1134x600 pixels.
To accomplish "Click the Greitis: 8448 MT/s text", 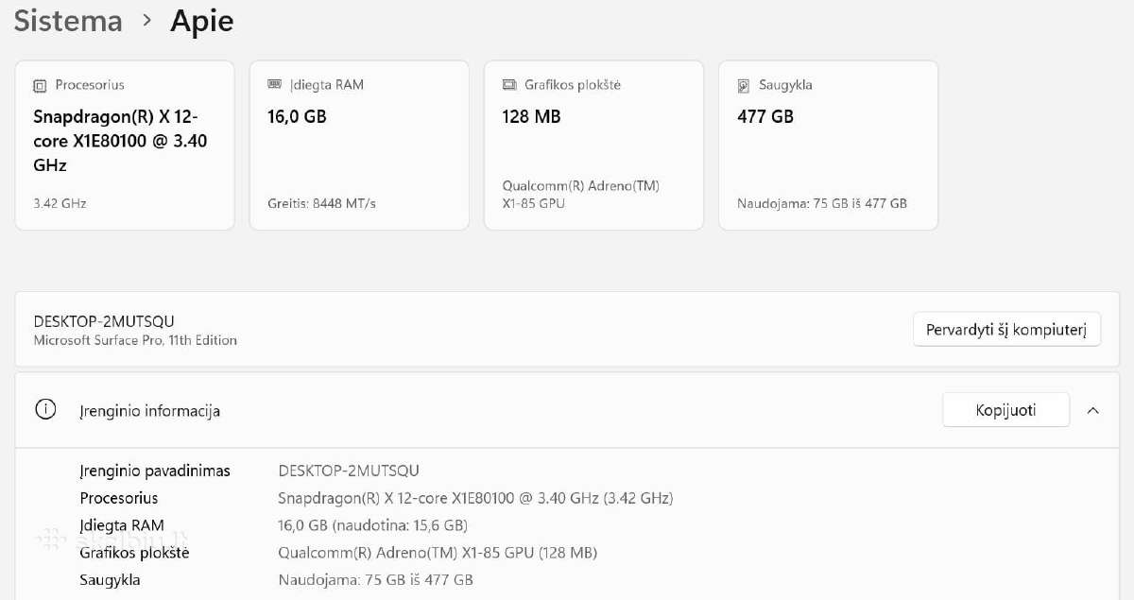I will pyautogui.click(x=321, y=203).
